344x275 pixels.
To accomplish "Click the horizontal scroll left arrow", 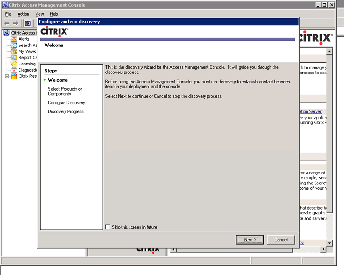I will [x=173, y=249].
